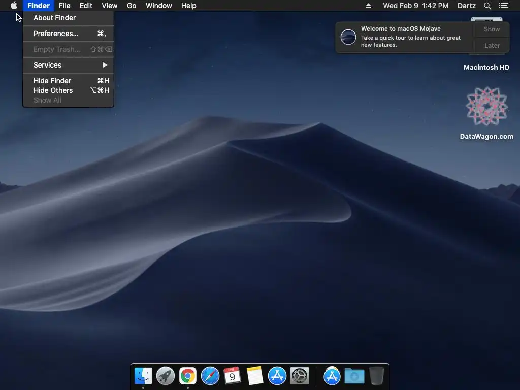Open Calendar showing date 9
The height and width of the screenshot is (390, 520).
click(232, 376)
